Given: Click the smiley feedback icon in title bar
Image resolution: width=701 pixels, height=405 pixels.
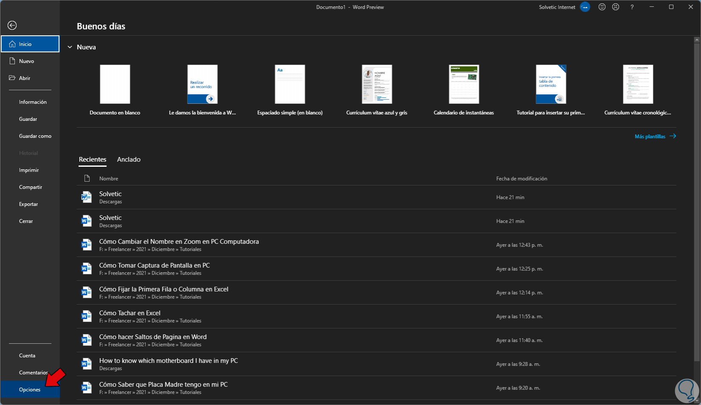Looking at the screenshot, I should click(x=602, y=7).
